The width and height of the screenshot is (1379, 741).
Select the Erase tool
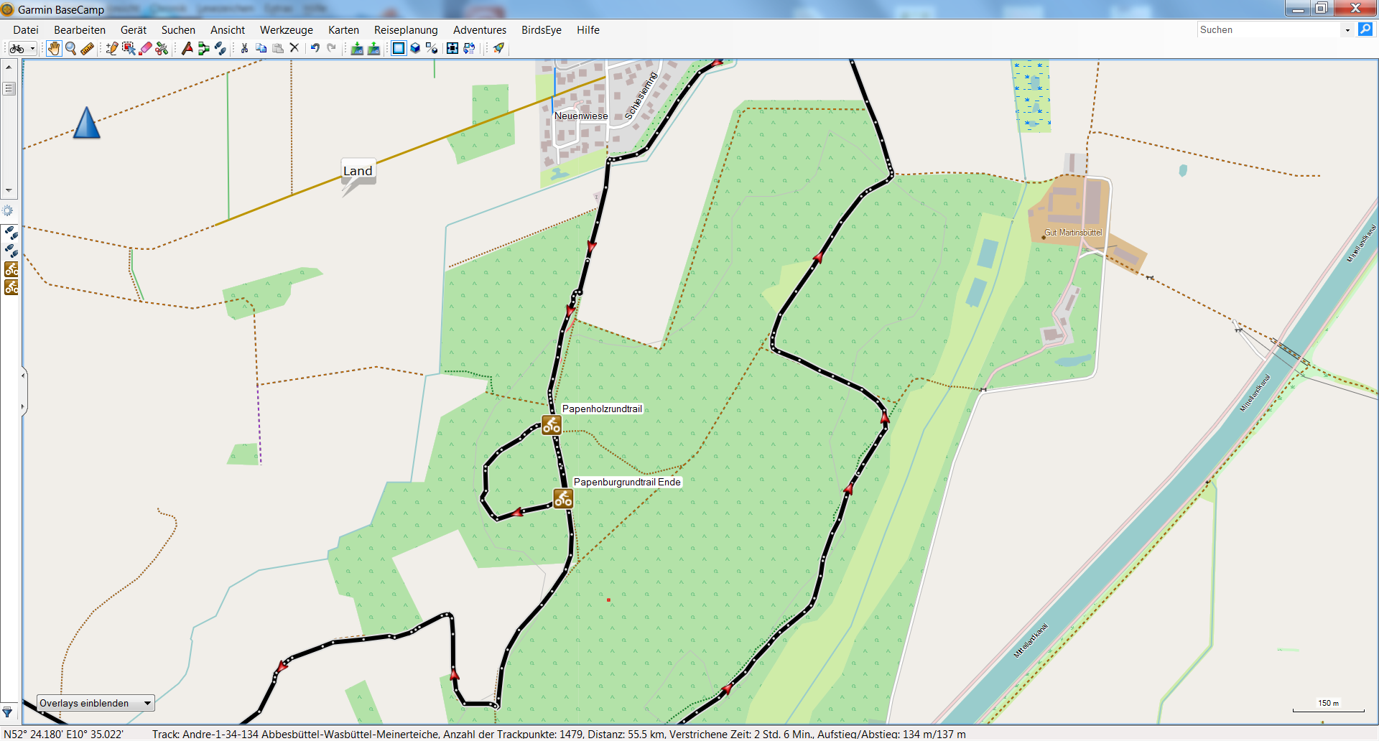(145, 48)
